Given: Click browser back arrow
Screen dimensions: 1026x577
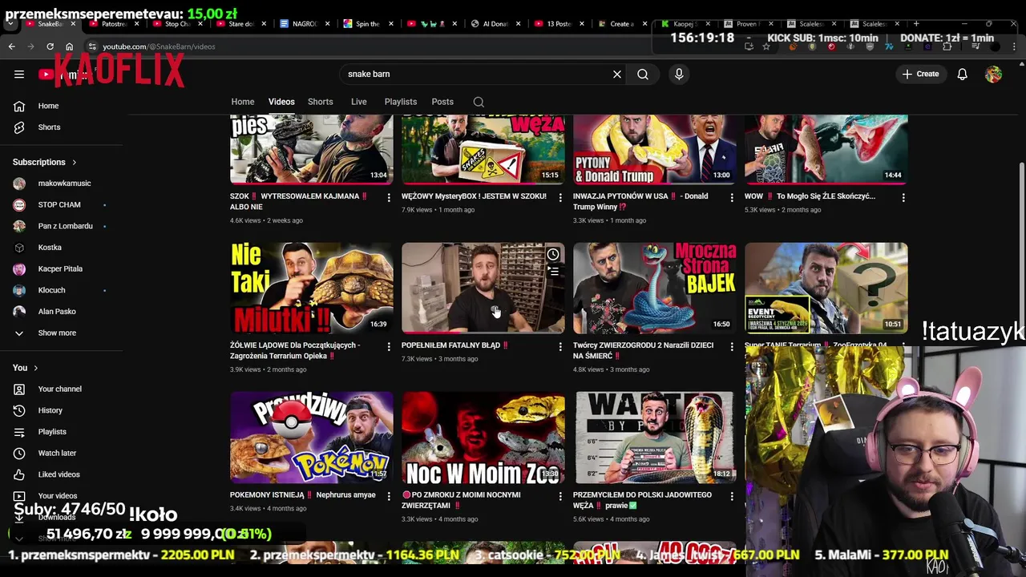Looking at the screenshot, I should click(11, 46).
